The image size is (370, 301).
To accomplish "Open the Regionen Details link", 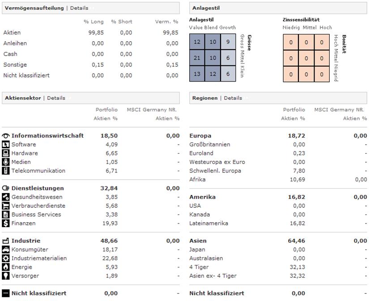I will tap(233, 98).
